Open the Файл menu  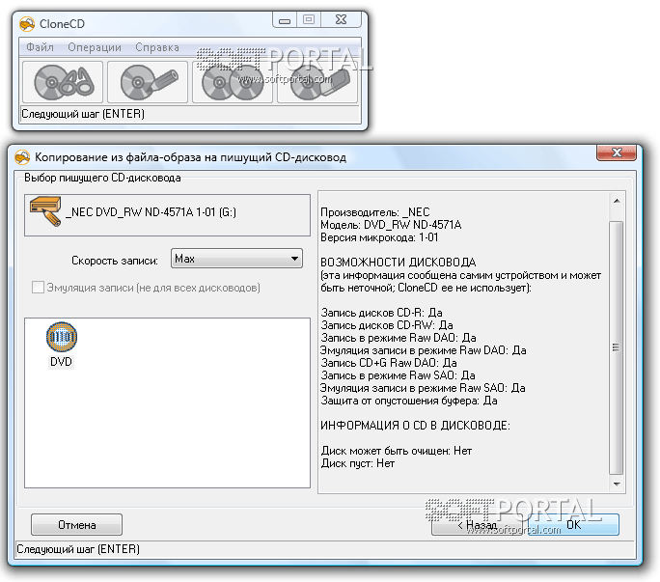tap(40, 47)
